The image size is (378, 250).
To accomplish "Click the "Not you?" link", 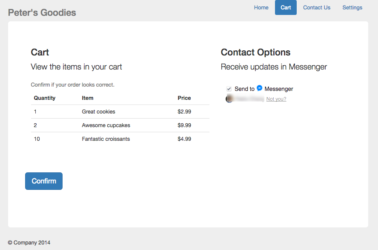I will coord(276,99).
